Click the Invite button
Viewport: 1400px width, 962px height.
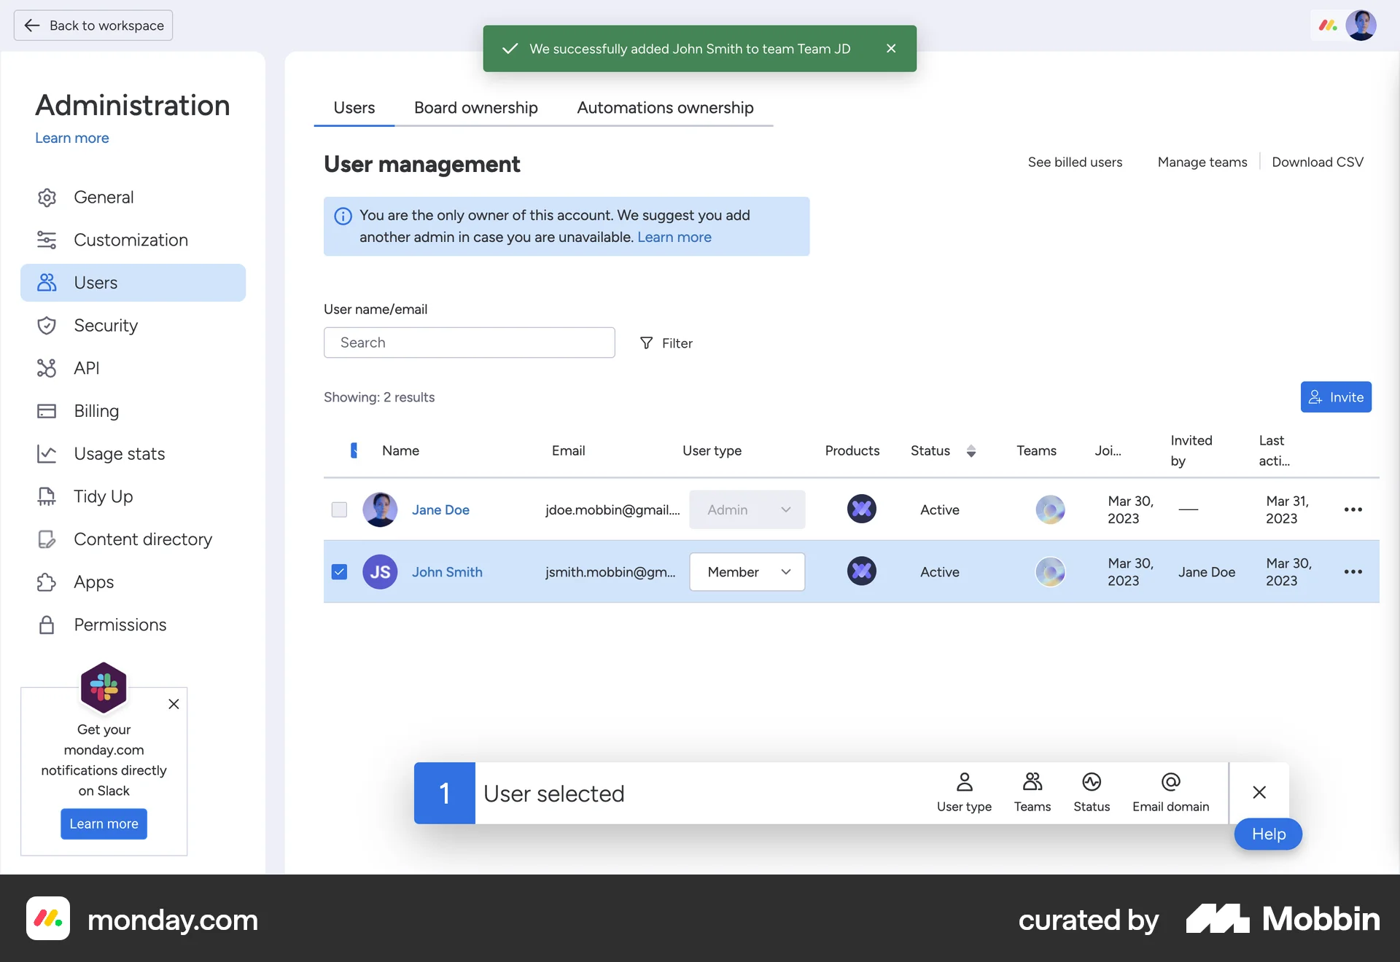coord(1336,396)
